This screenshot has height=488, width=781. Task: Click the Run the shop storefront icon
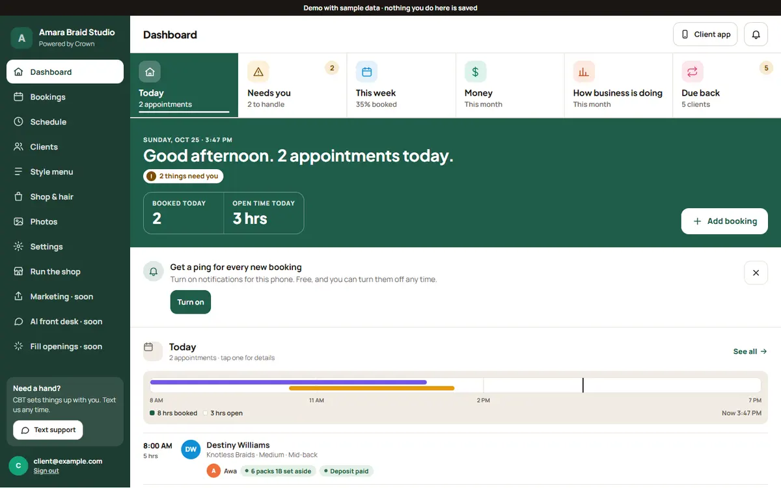18,271
